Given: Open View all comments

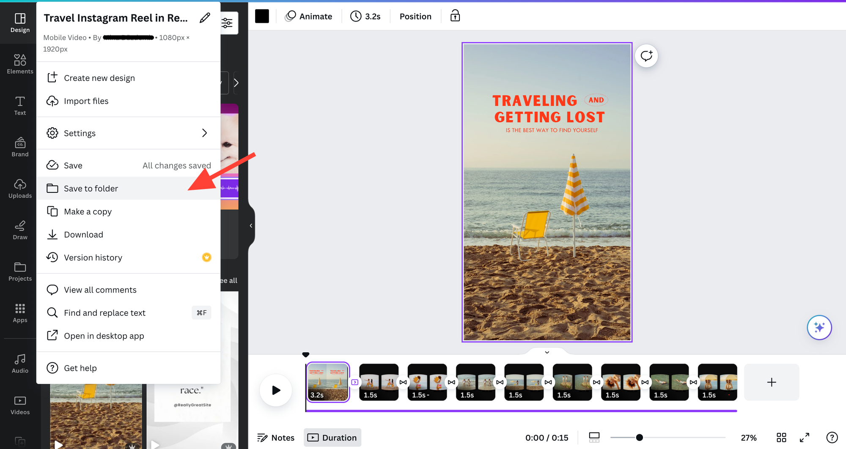Looking at the screenshot, I should tap(128, 290).
